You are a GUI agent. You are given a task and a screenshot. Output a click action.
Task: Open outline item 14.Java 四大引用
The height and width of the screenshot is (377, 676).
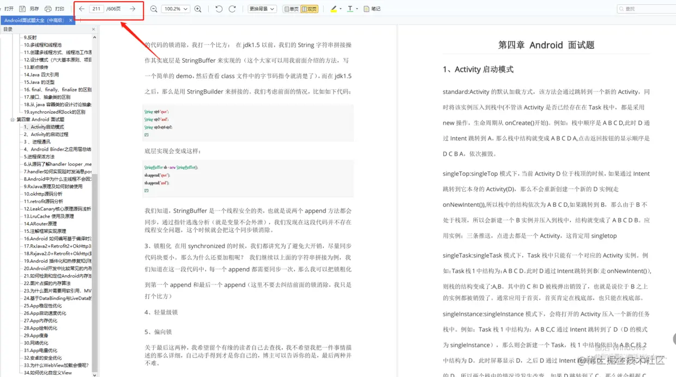(x=41, y=75)
